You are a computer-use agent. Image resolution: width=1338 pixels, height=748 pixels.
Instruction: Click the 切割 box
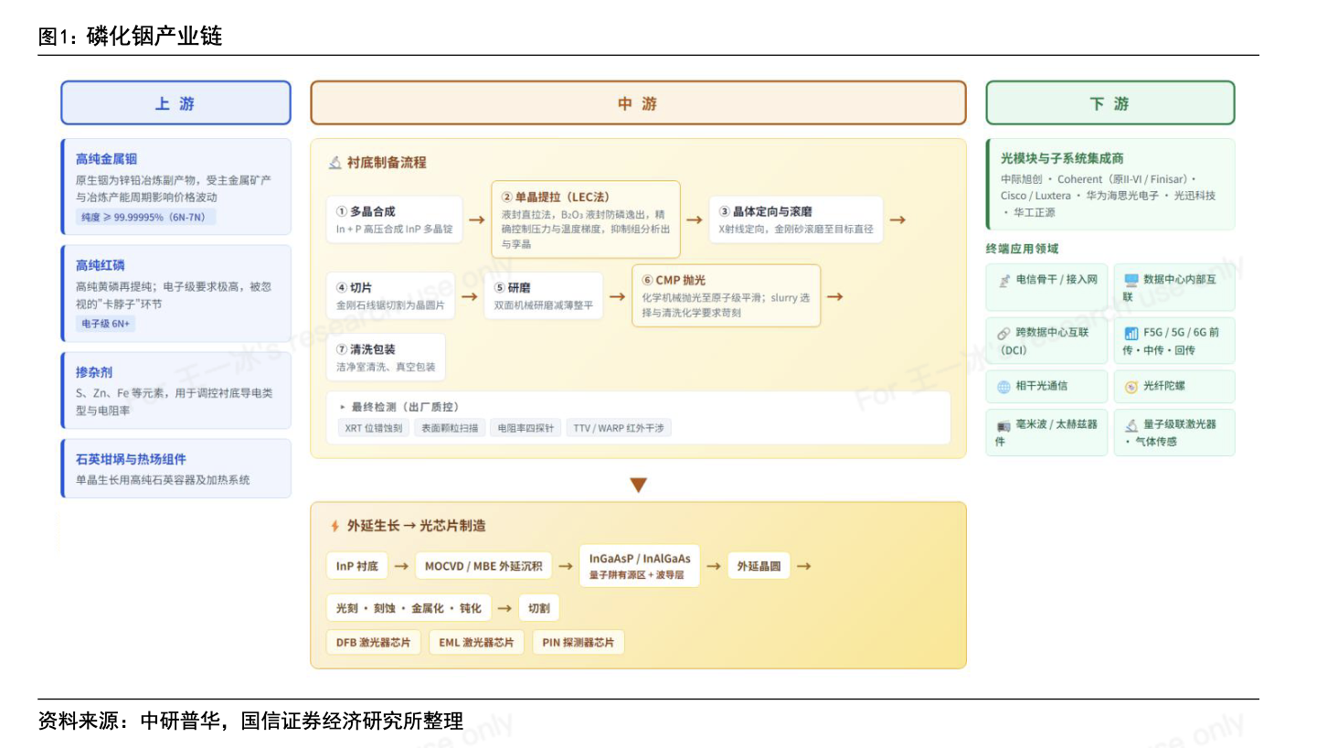tap(539, 608)
